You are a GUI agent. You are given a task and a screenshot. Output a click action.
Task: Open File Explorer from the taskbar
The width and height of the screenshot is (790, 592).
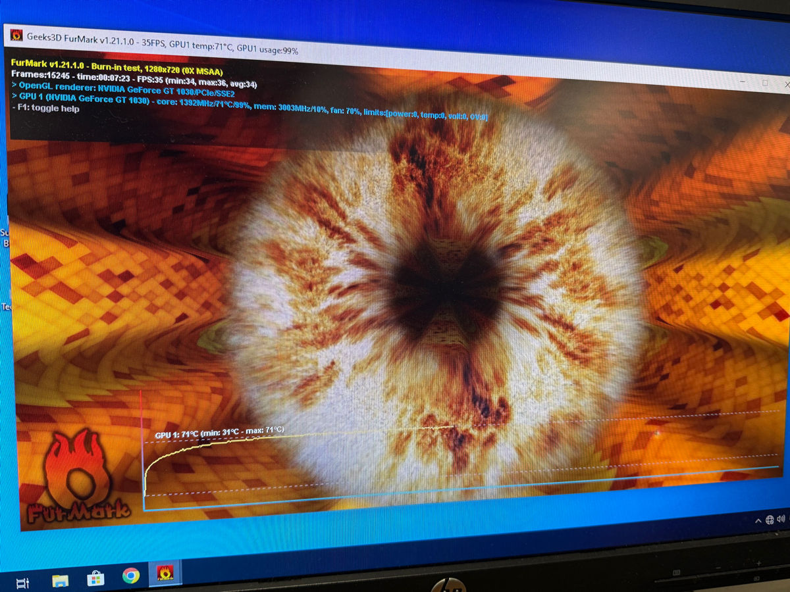(60, 580)
